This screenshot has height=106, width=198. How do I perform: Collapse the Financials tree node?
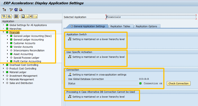coord(3,32)
